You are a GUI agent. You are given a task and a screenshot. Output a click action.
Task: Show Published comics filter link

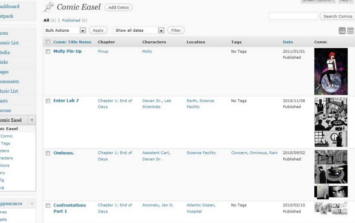point(71,20)
